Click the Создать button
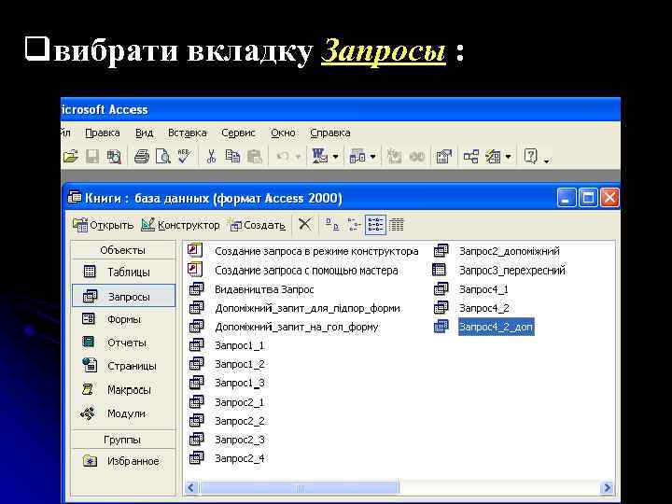Screen dimensions: 672x504 click(x=258, y=225)
